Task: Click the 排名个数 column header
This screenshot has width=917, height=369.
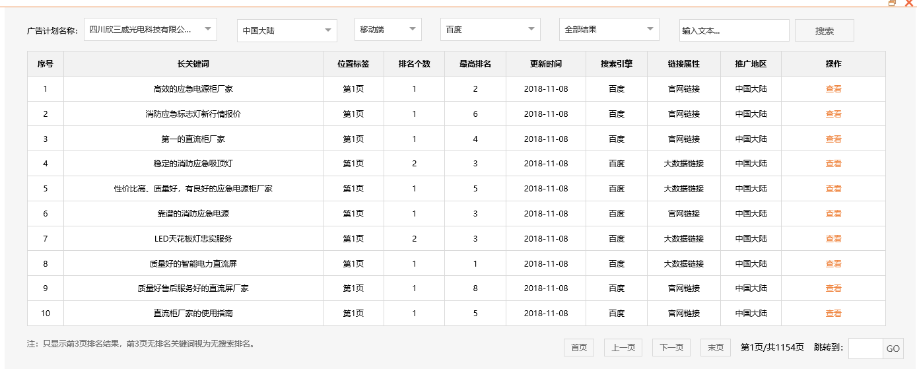Action: pyautogui.click(x=414, y=64)
